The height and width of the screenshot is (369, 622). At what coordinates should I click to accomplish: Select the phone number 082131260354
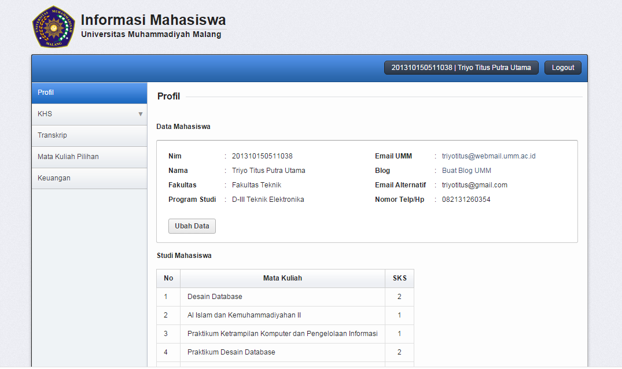[466, 200]
